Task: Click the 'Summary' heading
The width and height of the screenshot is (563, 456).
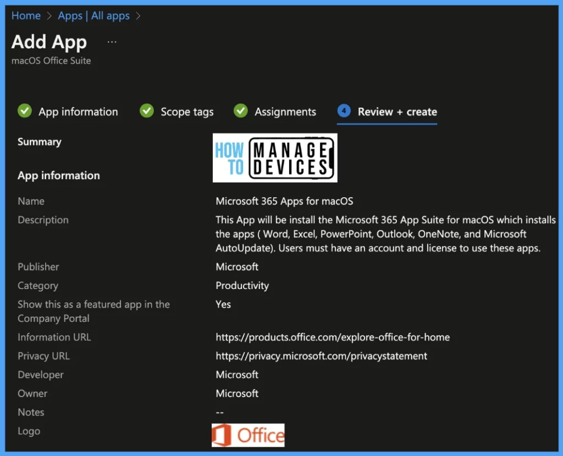Action: (x=40, y=142)
